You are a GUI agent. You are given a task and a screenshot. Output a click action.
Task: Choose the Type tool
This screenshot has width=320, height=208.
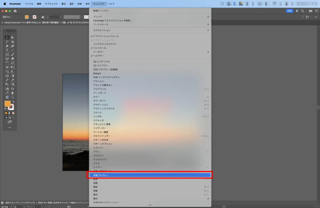[7, 50]
